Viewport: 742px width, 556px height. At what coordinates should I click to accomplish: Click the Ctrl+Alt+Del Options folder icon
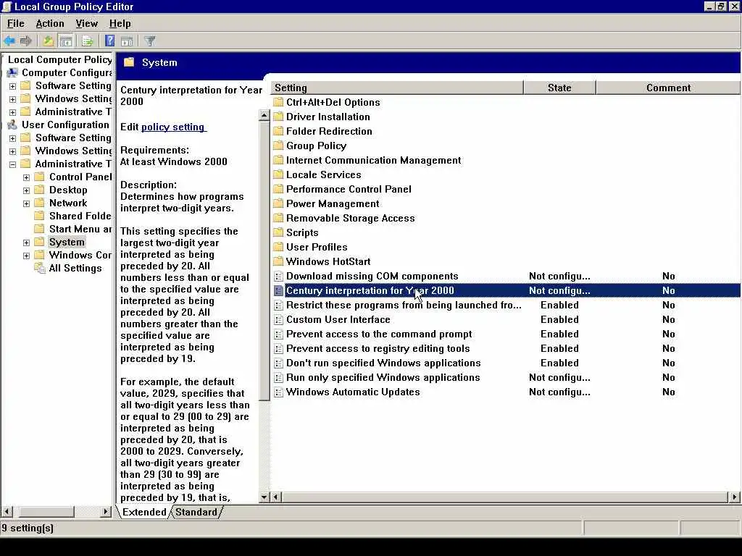pos(279,102)
